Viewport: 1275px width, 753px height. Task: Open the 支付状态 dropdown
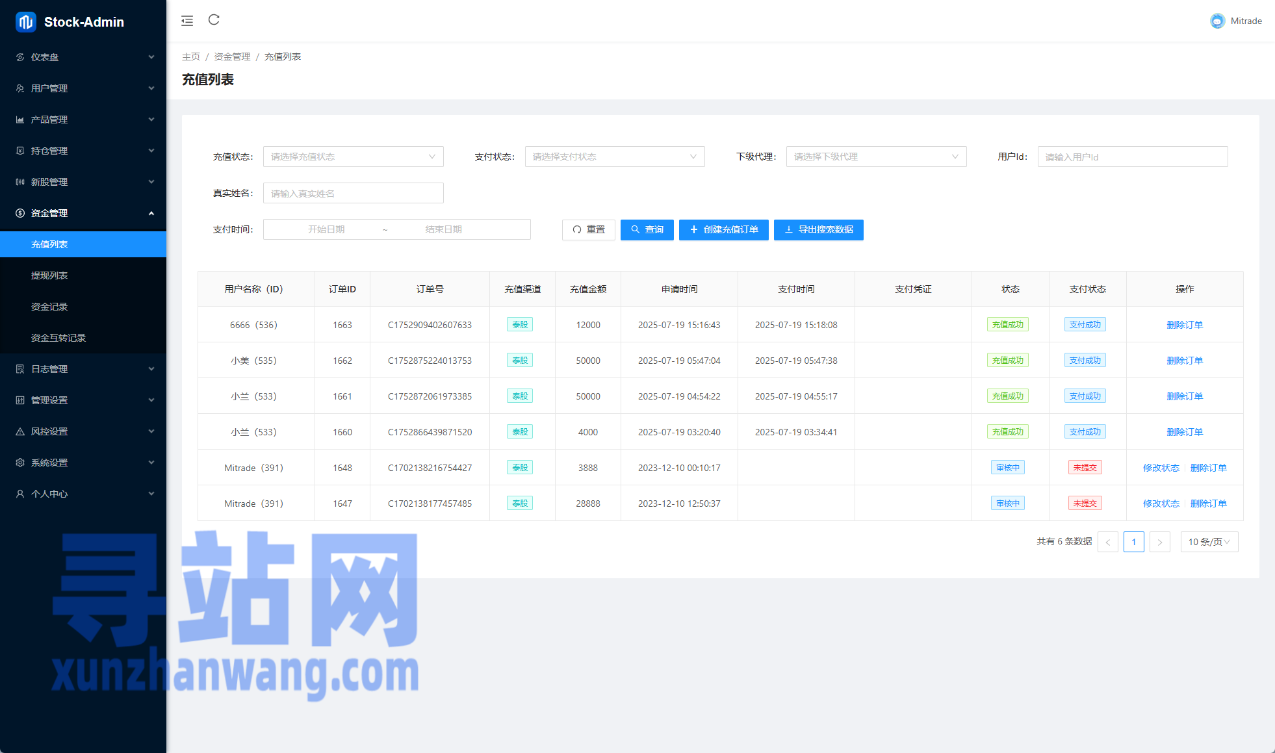coord(615,157)
